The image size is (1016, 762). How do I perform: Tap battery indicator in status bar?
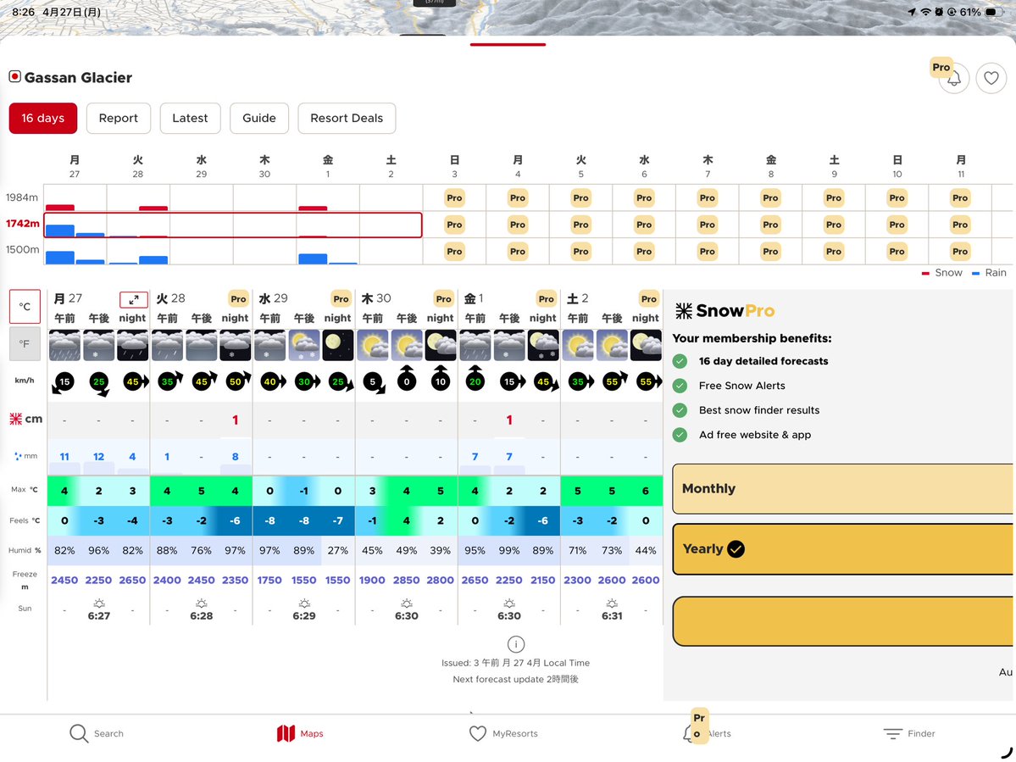993,12
